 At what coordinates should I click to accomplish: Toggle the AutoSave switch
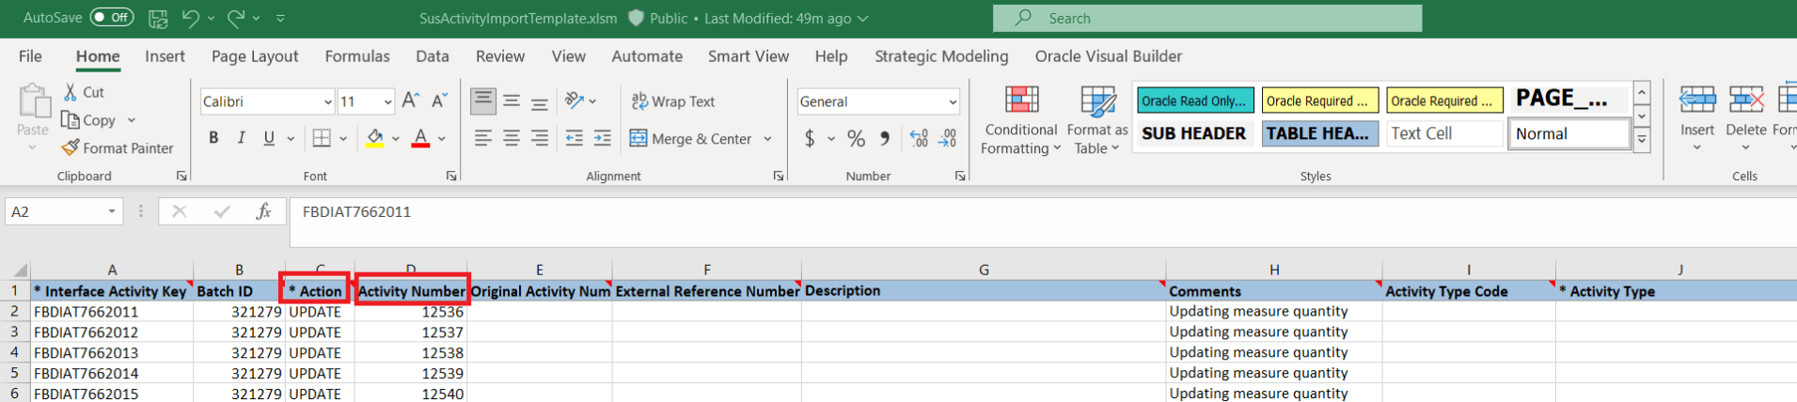112,18
